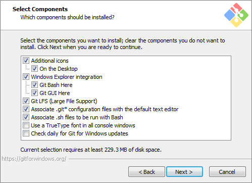Open the gitforwindows.org link
This screenshot has width=252, height=183.
tap(34, 159)
